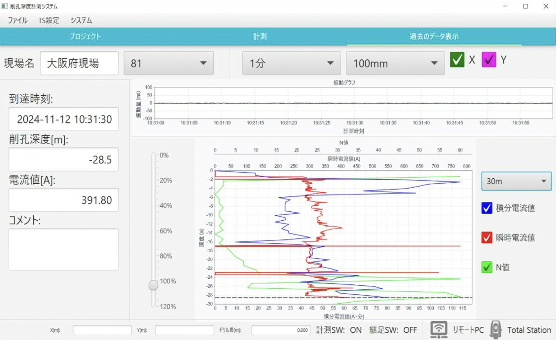The height and width of the screenshot is (340, 556).
Task: Toggle the magenta Y vibration checkbox
Action: tap(489, 60)
